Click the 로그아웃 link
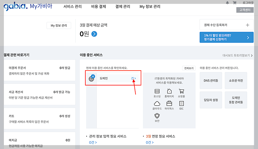The image size is (258, 149). pos(248,3)
